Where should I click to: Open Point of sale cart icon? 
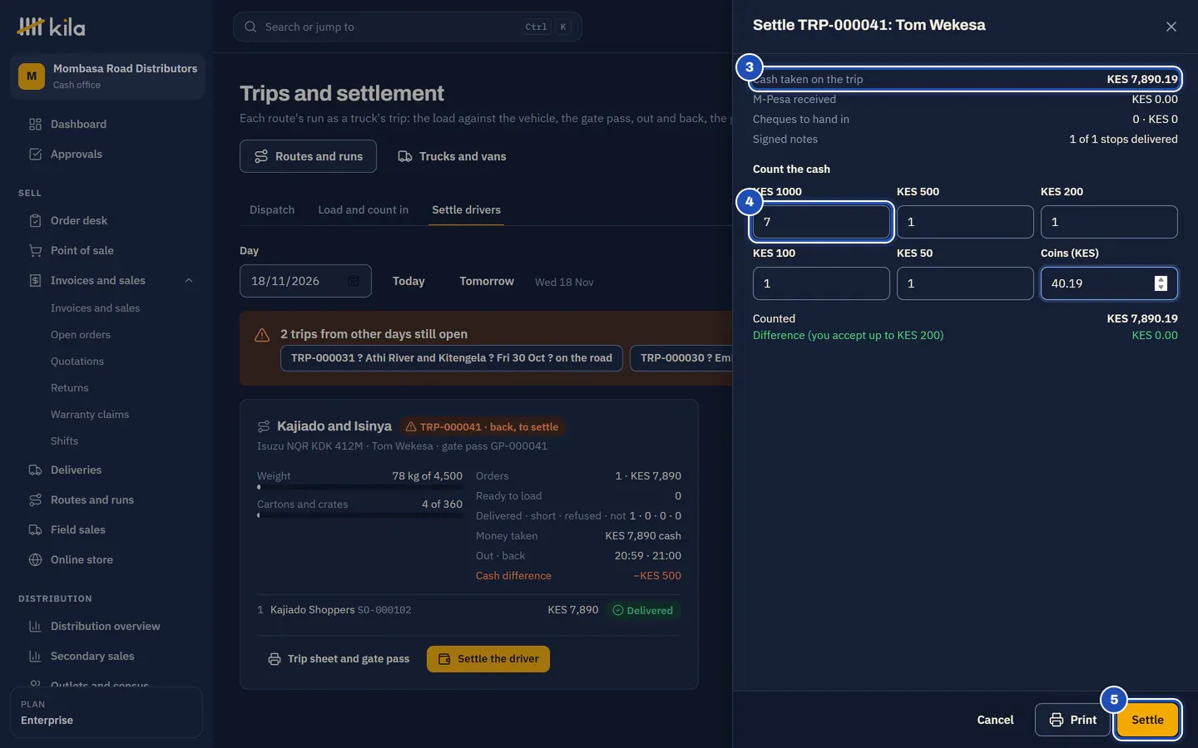click(x=35, y=250)
